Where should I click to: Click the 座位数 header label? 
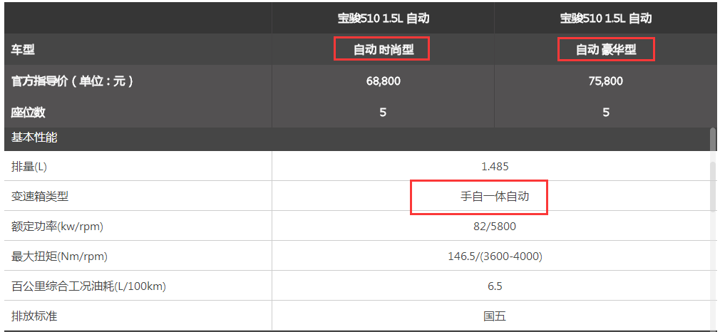click(x=29, y=113)
